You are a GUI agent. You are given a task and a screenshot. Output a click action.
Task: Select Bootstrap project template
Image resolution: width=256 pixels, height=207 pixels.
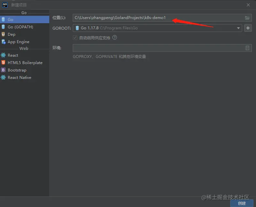[x=24, y=70]
